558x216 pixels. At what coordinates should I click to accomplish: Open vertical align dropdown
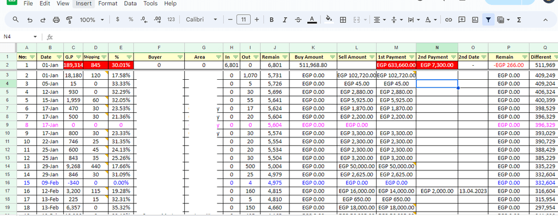[x=397, y=20]
